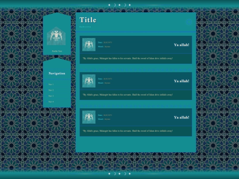Image resolution: width=239 pixels, height=179 pixels.
Task: Click the "Profile Text" caption in sidebar
Action: coord(57,51)
